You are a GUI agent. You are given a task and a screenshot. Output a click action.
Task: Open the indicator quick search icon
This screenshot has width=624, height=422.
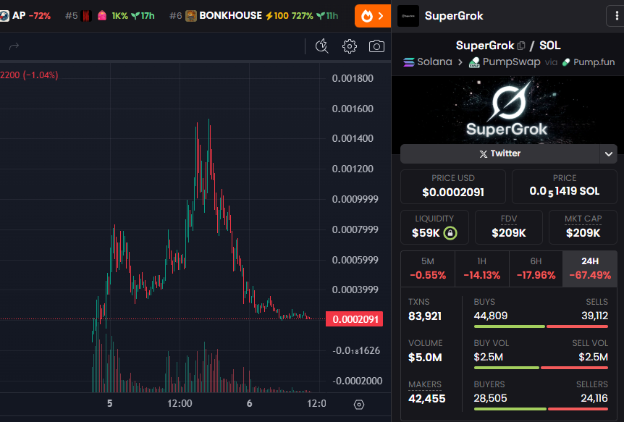click(x=321, y=46)
